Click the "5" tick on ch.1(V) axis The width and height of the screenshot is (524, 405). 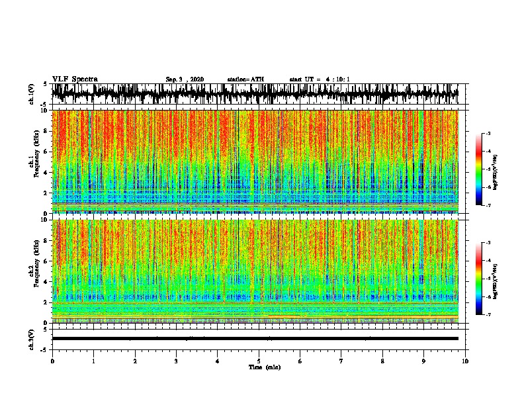(46, 84)
